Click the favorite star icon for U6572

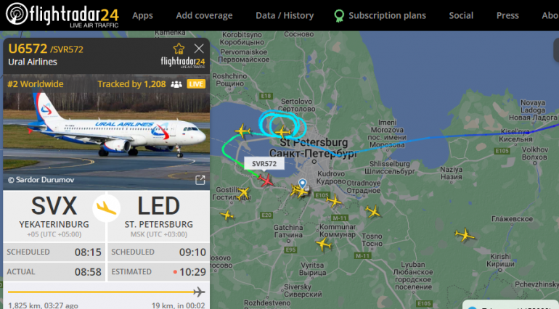tap(179, 49)
